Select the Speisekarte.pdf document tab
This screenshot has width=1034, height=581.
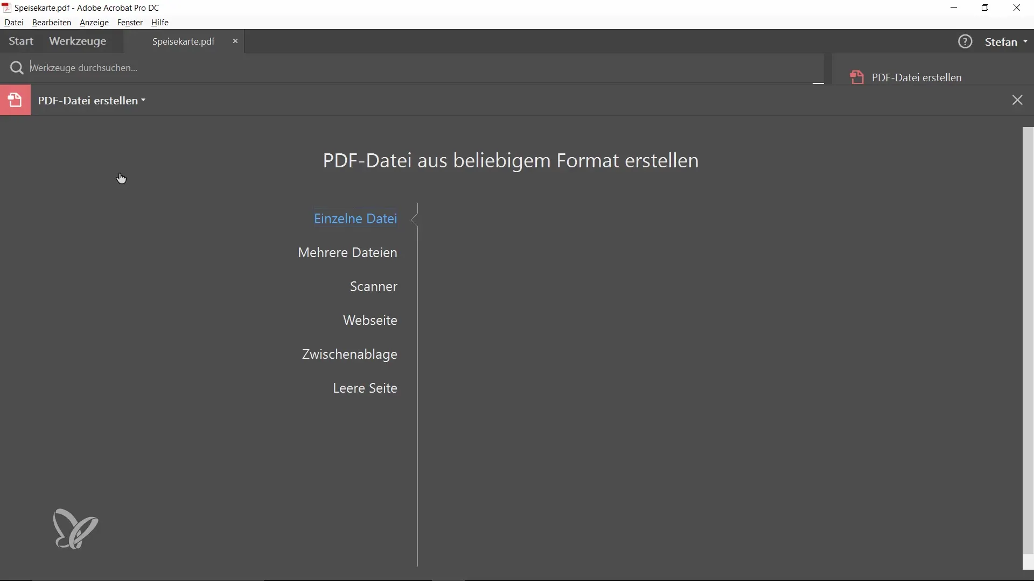(183, 41)
